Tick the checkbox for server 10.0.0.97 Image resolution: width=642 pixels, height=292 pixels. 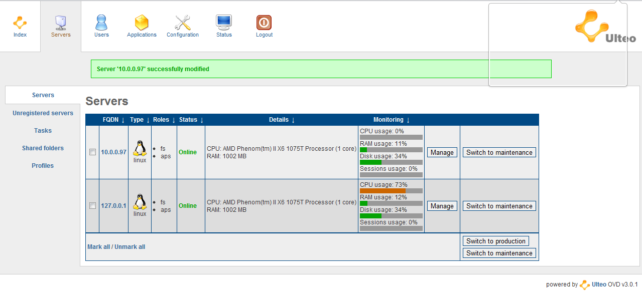92,152
